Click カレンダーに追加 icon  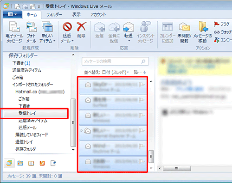pyautogui.click(x=168, y=32)
